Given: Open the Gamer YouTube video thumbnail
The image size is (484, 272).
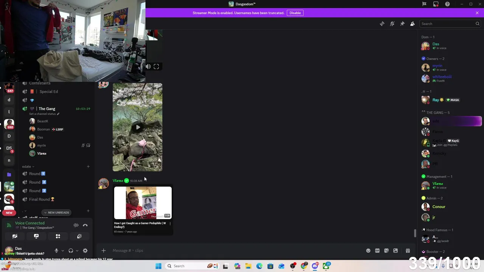Looking at the screenshot, I should [x=143, y=203].
